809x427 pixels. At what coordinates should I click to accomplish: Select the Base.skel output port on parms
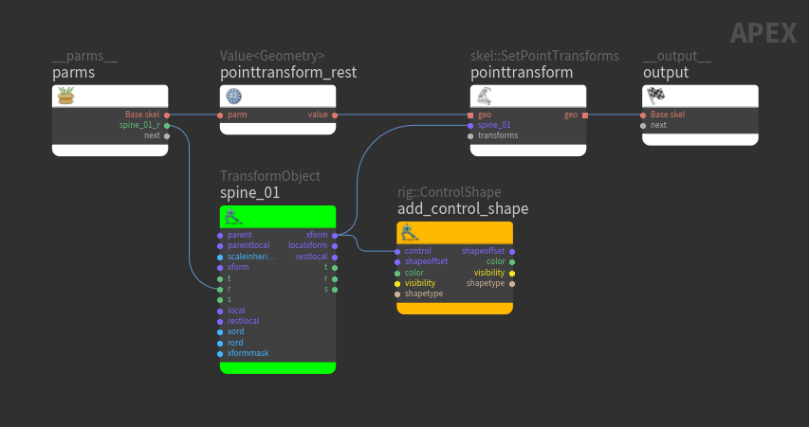pyautogui.click(x=167, y=115)
